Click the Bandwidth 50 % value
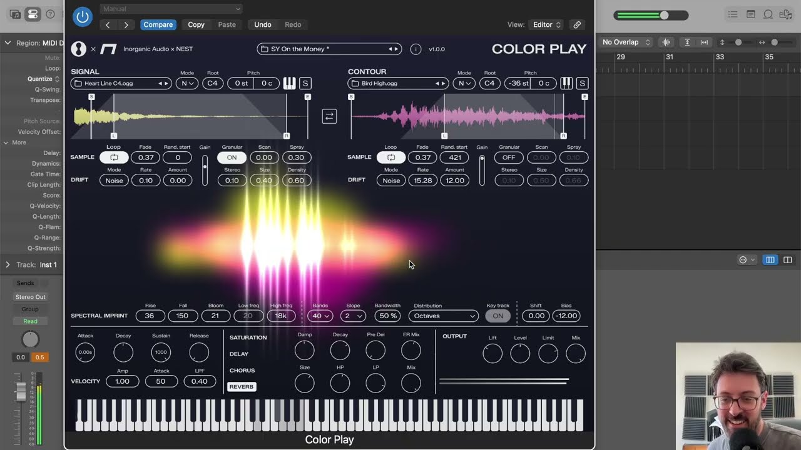Viewport: 801px width, 450px height. [x=388, y=316]
